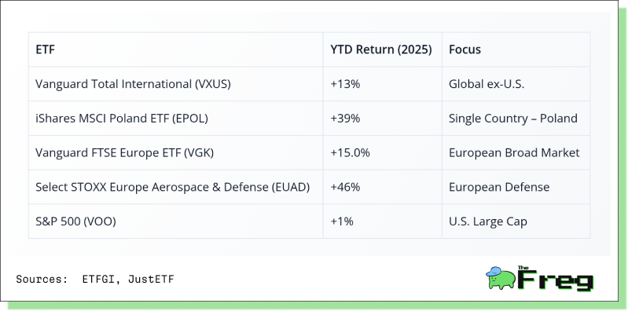Click Select STOXX Europe Aerospace & Defense cell

(x=175, y=188)
